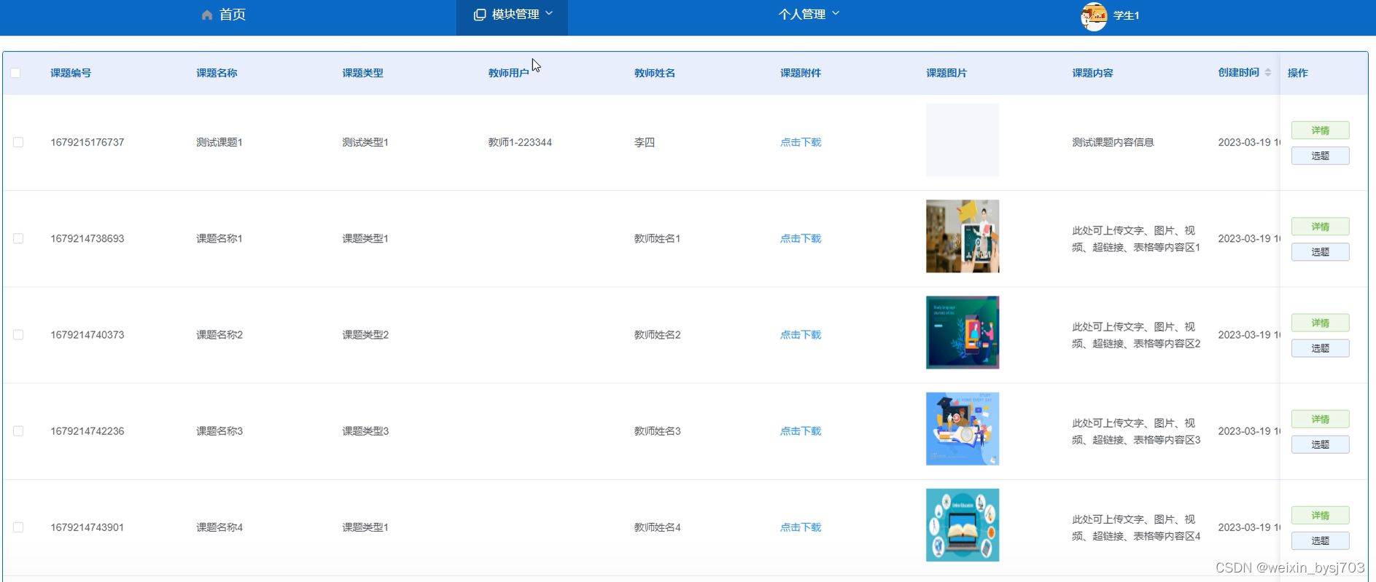
Task: Open 详情 for 测试课题1
Action: coord(1320,130)
